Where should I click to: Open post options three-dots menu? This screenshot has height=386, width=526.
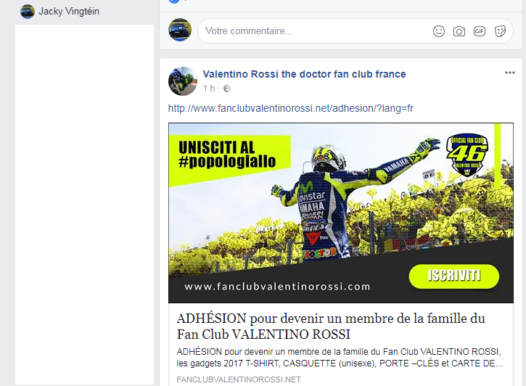(510, 73)
